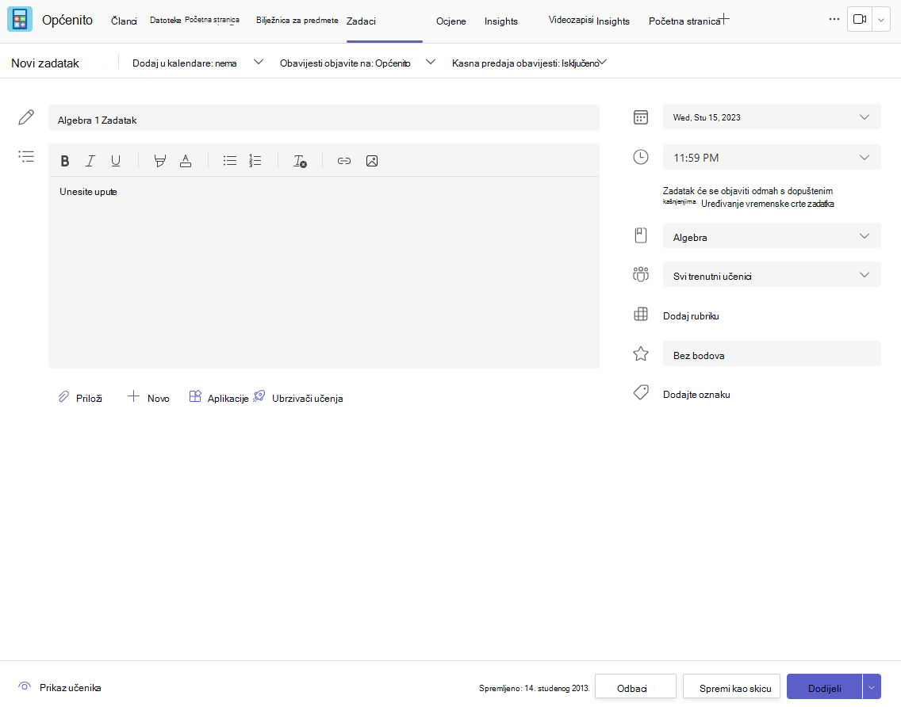
Task: Click the Unesite upute instructions area
Action: click(324, 272)
